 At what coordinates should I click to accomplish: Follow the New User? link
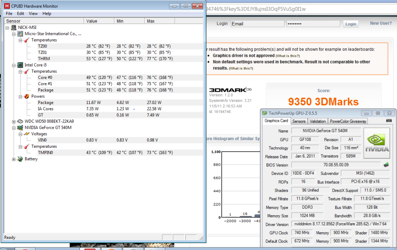pos(380,23)
